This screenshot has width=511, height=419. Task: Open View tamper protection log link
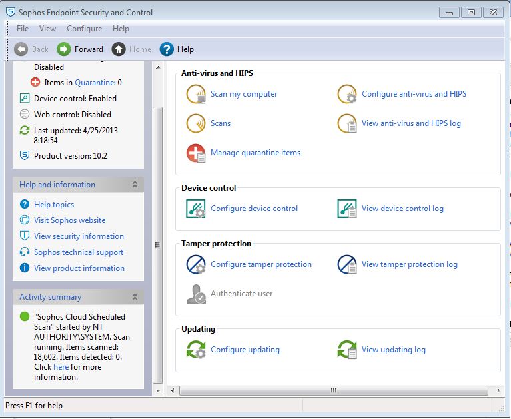pos(410,264)
